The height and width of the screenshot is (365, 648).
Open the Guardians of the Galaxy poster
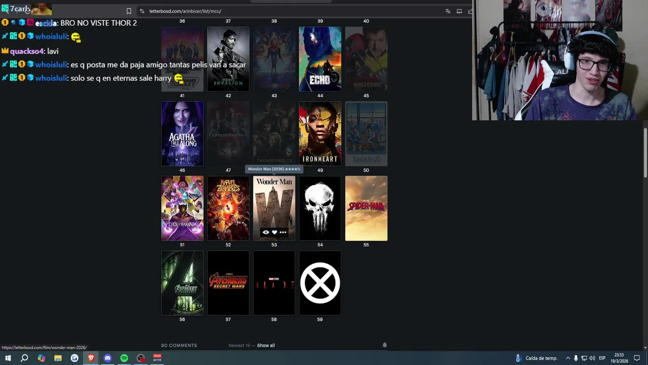point(182,59)
